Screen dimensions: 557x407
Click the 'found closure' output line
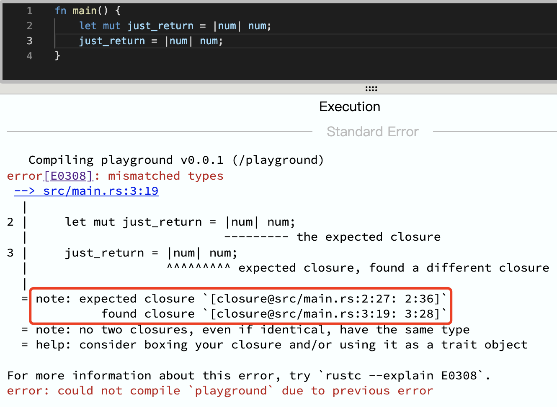274,314
